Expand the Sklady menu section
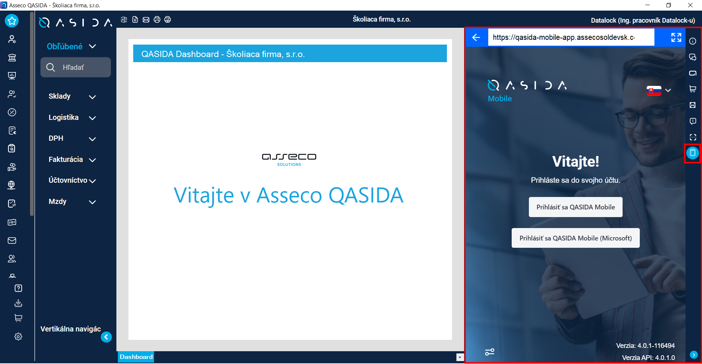The height and width of the screenshot is (364, 702). (x=72, y=96)
